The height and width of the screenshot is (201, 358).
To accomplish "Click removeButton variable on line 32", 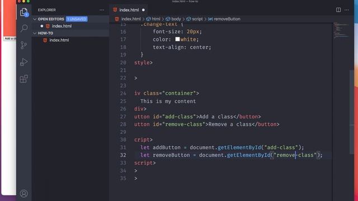I will [x=171, y=155].
